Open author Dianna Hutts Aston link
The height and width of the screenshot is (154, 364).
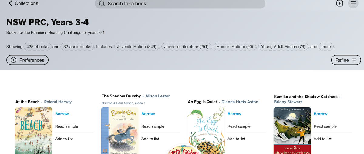pyautogui.click(x=240, y=102)
